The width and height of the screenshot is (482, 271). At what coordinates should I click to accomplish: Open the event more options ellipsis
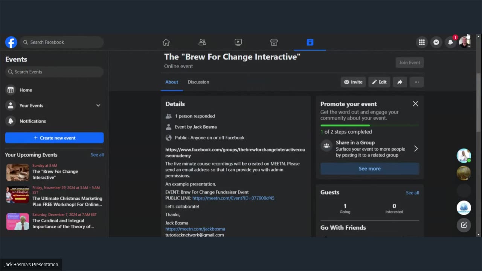point(416,82)
